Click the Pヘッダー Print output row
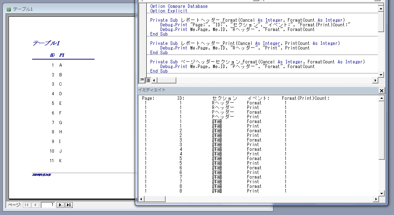The width and height of the screenshot is (394, 215). click(x=216, y=117)
